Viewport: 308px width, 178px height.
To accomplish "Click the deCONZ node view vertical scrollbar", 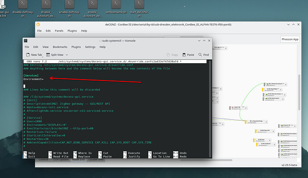I will click(x=299, y=92).
